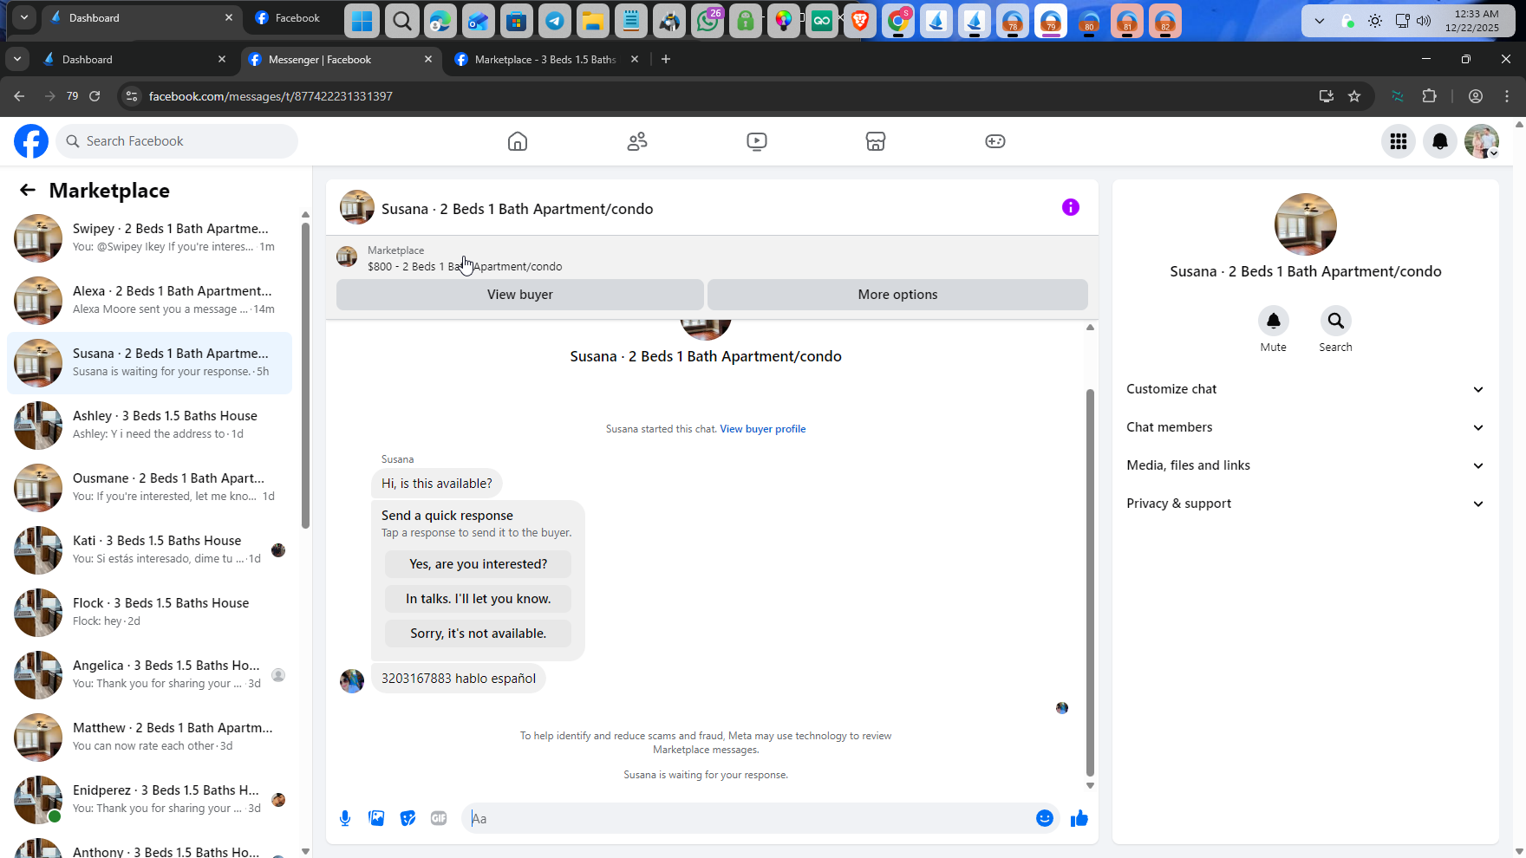Screen dimensions: 1526x858
Task: Click the purple conversation information icon
Action: click(x=1071, y=207)
